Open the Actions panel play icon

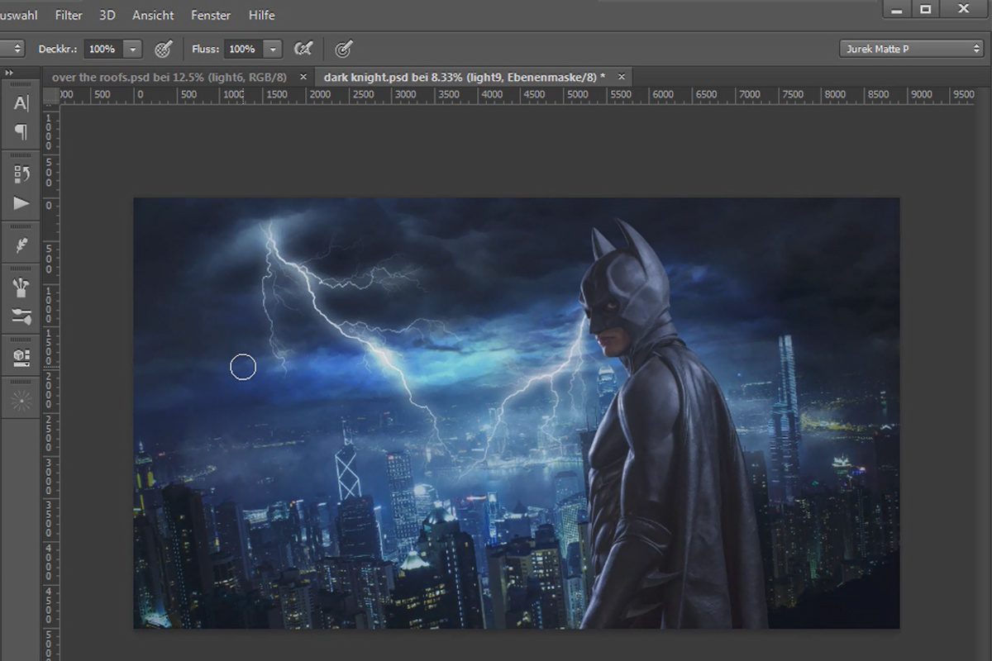point(21,203)
